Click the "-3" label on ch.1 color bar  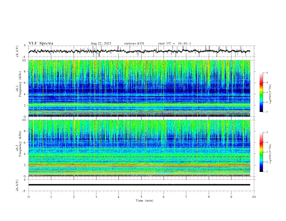[x=266, y=73]
